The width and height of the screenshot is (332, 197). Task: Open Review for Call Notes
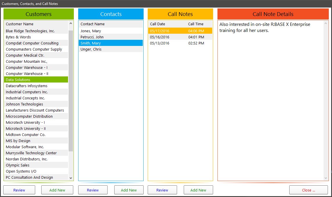click(162, 190)
